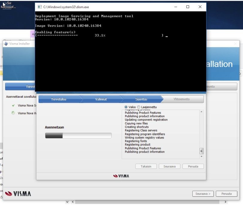Click Peruuta in the outer window footer
The image size is (243, 205).
pyautogui.click(x=227, y=194)
